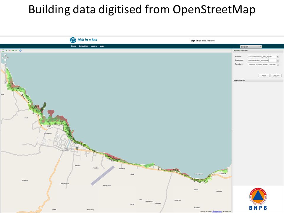Viewport: 284px width, 213px height.
Task: Select the zoom-out magnifier tool in map toolbar
Action: tap(10, 51)
